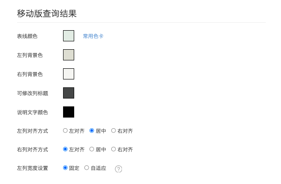Click the 可修改列标题 row label
Viewport: 281px width, 184px height.
(32, 93)
